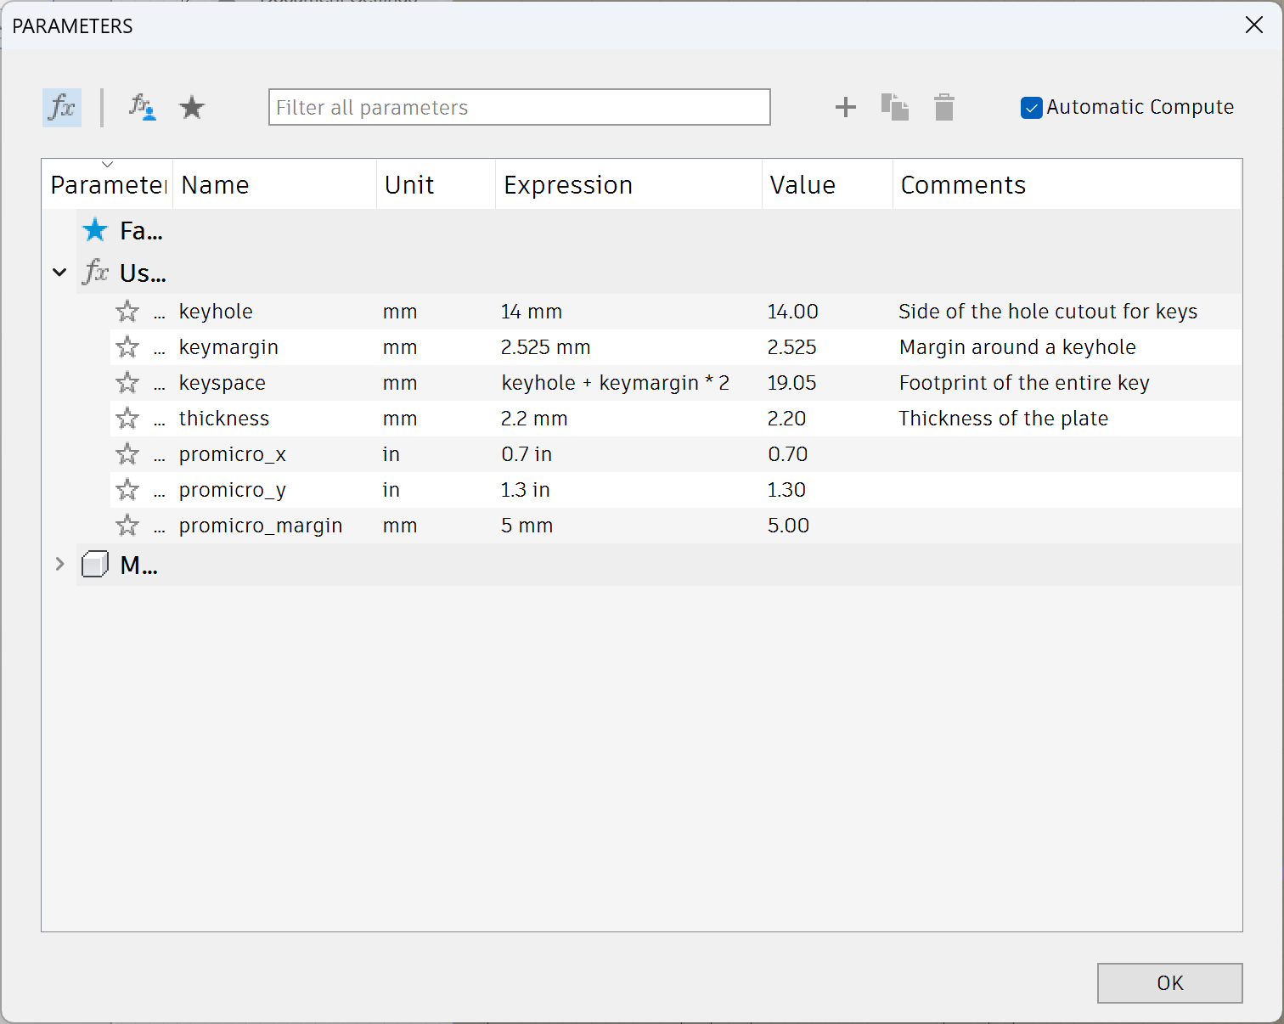Click the delete parameter trash icon
Image resolution: width=1284 pixels, height=1024 pixels.
(x=944, y=107)
